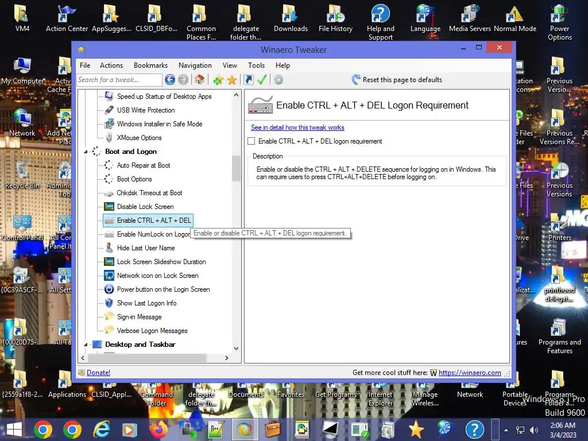Open Recycle Bin on desktop
The width and height of the screenshot is (588, 441).
[x=22, y=176]
